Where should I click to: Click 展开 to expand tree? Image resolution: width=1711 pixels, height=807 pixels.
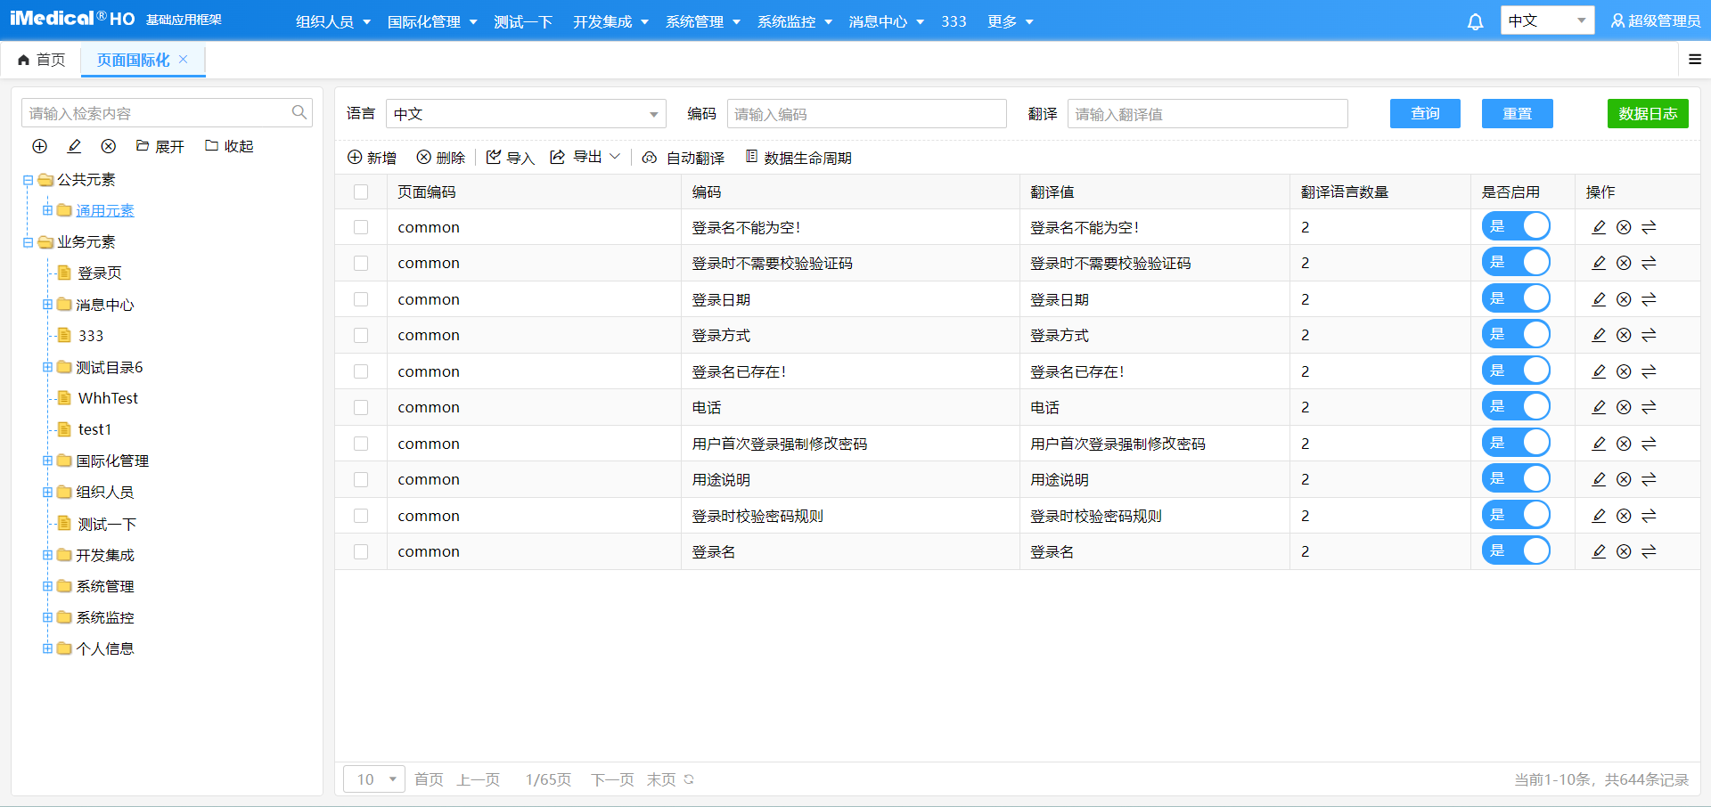[x=160, y=146]
